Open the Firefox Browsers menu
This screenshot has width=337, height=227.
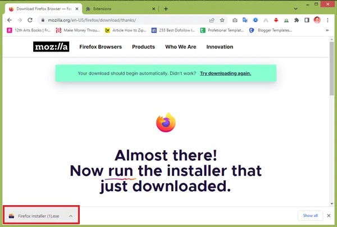tap(101, 47)
